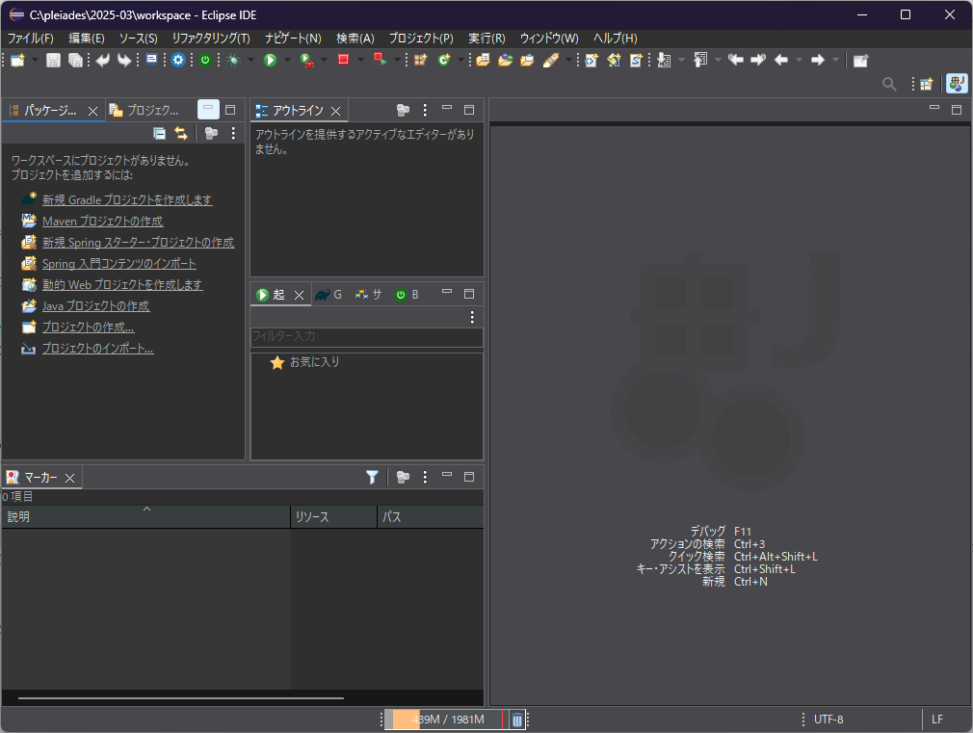The height and width of the screenshot is (733, 973).
Task: Toggle Markers focus on active task icon
Action: pyautogui.click(x=403, y=477)
